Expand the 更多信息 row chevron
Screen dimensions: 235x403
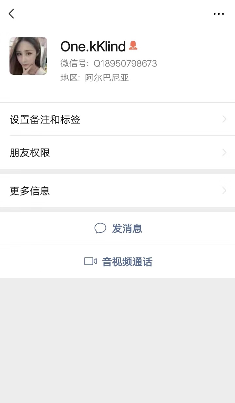pos(224,191)
